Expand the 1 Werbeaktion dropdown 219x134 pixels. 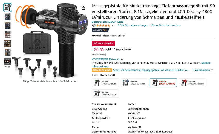pyautogui.click(x=203, y=70)
